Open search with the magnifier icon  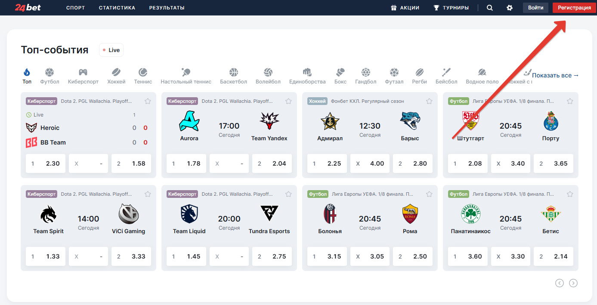click(x=489, y=8)
